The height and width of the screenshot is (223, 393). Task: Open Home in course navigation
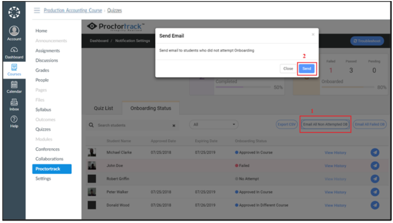(41, 31)
